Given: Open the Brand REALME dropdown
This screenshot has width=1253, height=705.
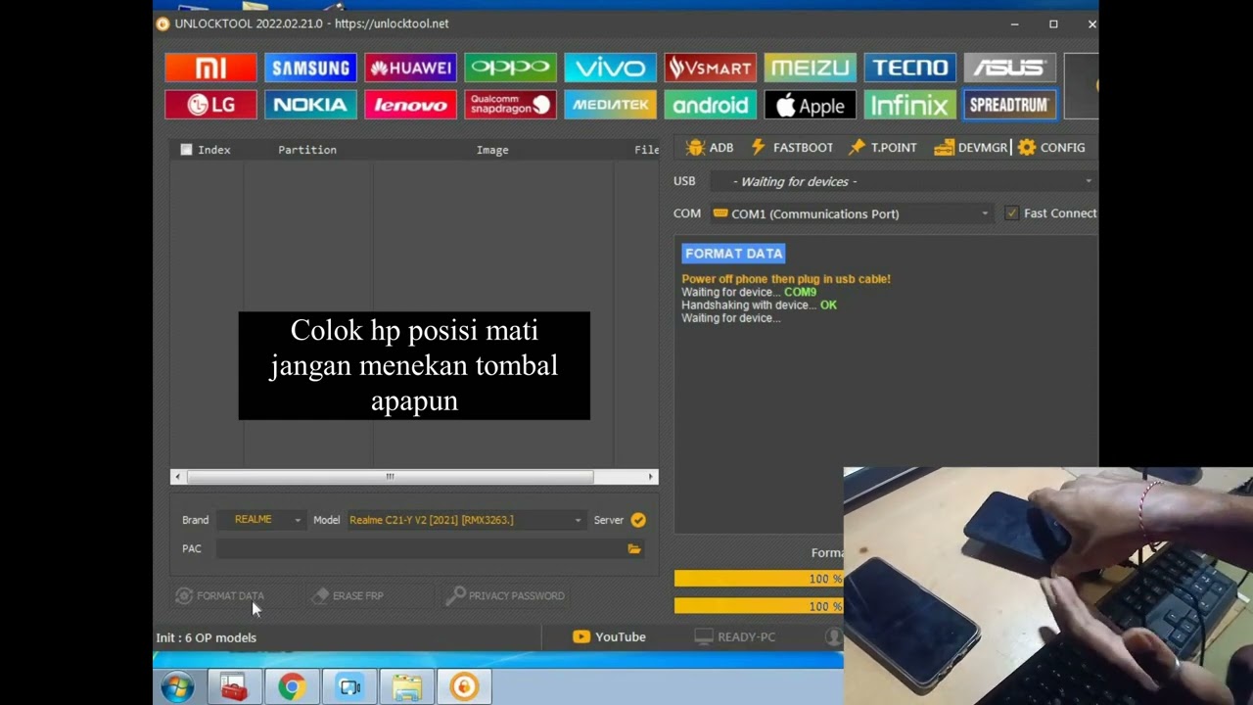Looking at the screenshot, I should pyautogui.click(x=261, y=520).
